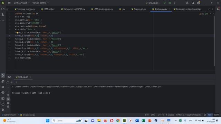Open the Notifications bell
Image resolution: width=221 pixels, height=124 pixels.
coord(218,9)
